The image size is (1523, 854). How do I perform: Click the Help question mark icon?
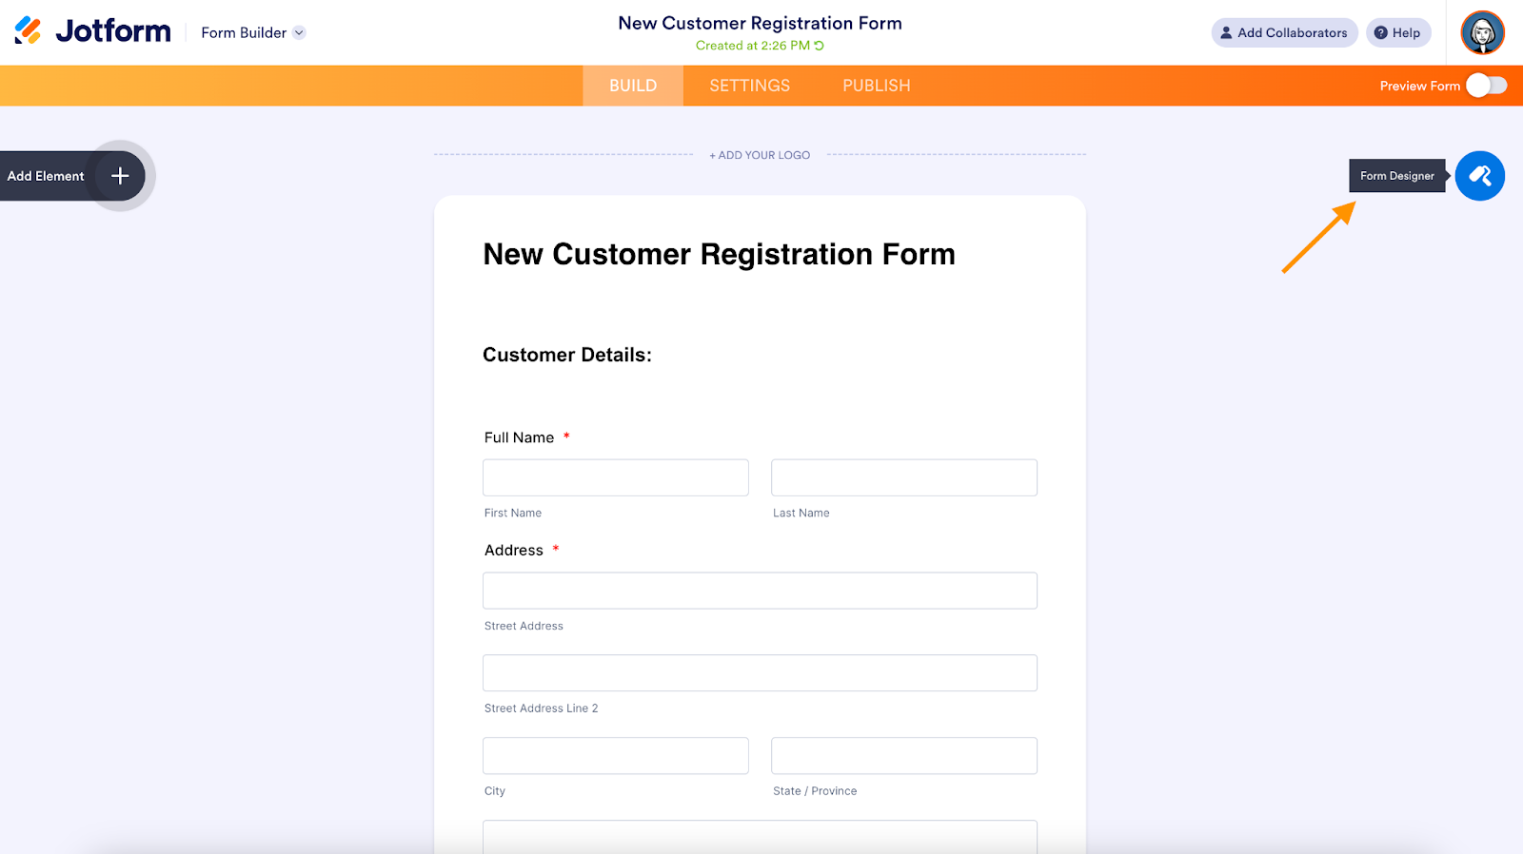click(x=1380, y=32)
